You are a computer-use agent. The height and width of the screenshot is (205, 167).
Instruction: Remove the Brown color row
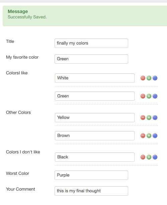(143, 136)
